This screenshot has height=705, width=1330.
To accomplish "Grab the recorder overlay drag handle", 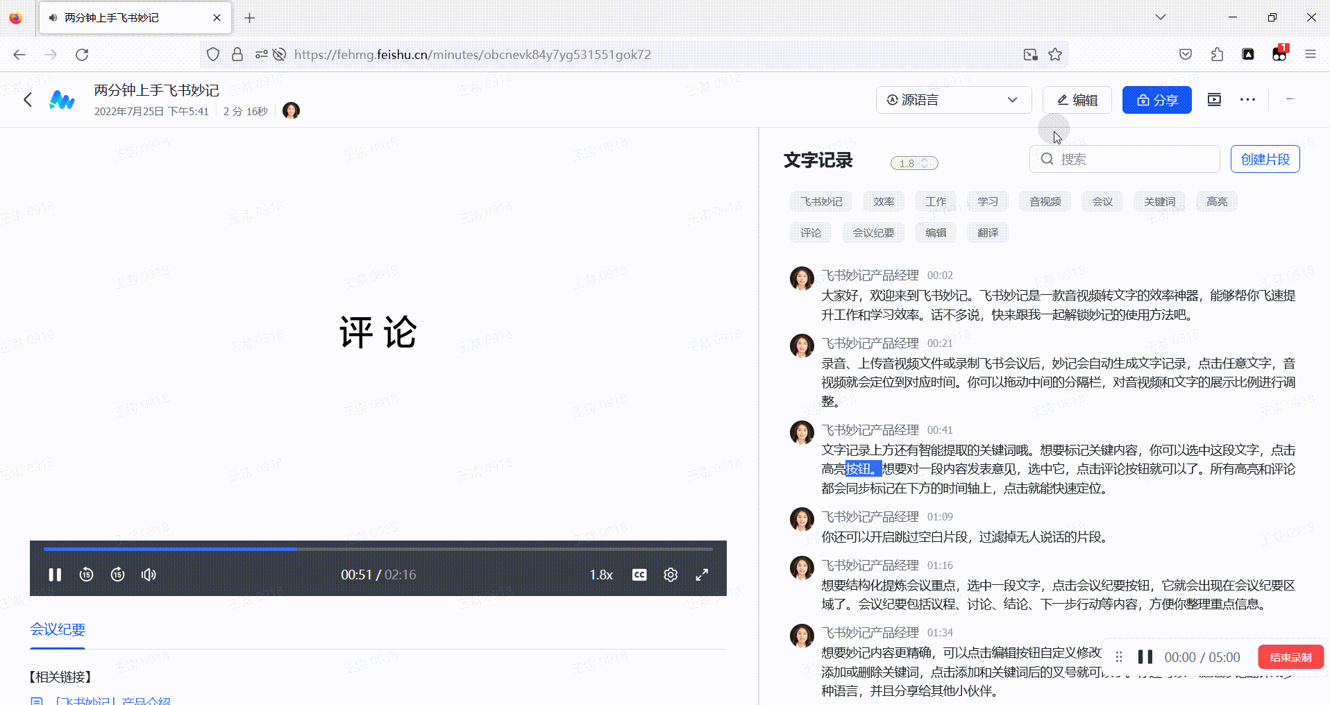I will (1118, 657).
